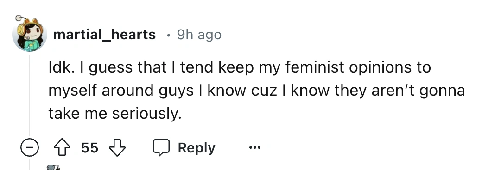Upvote the martial_hearts comment

(62, 148)
